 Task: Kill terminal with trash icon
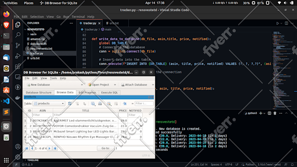(x=275, y=113)
